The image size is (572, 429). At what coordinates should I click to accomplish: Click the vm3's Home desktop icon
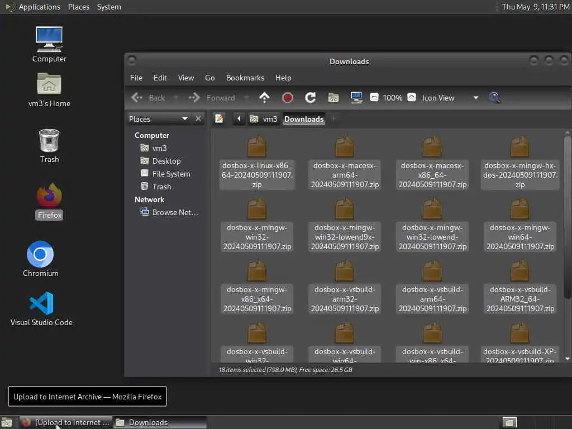point(49,90)
